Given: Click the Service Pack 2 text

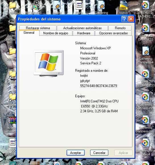Looking at the screenshot, I should pos(91,63).
